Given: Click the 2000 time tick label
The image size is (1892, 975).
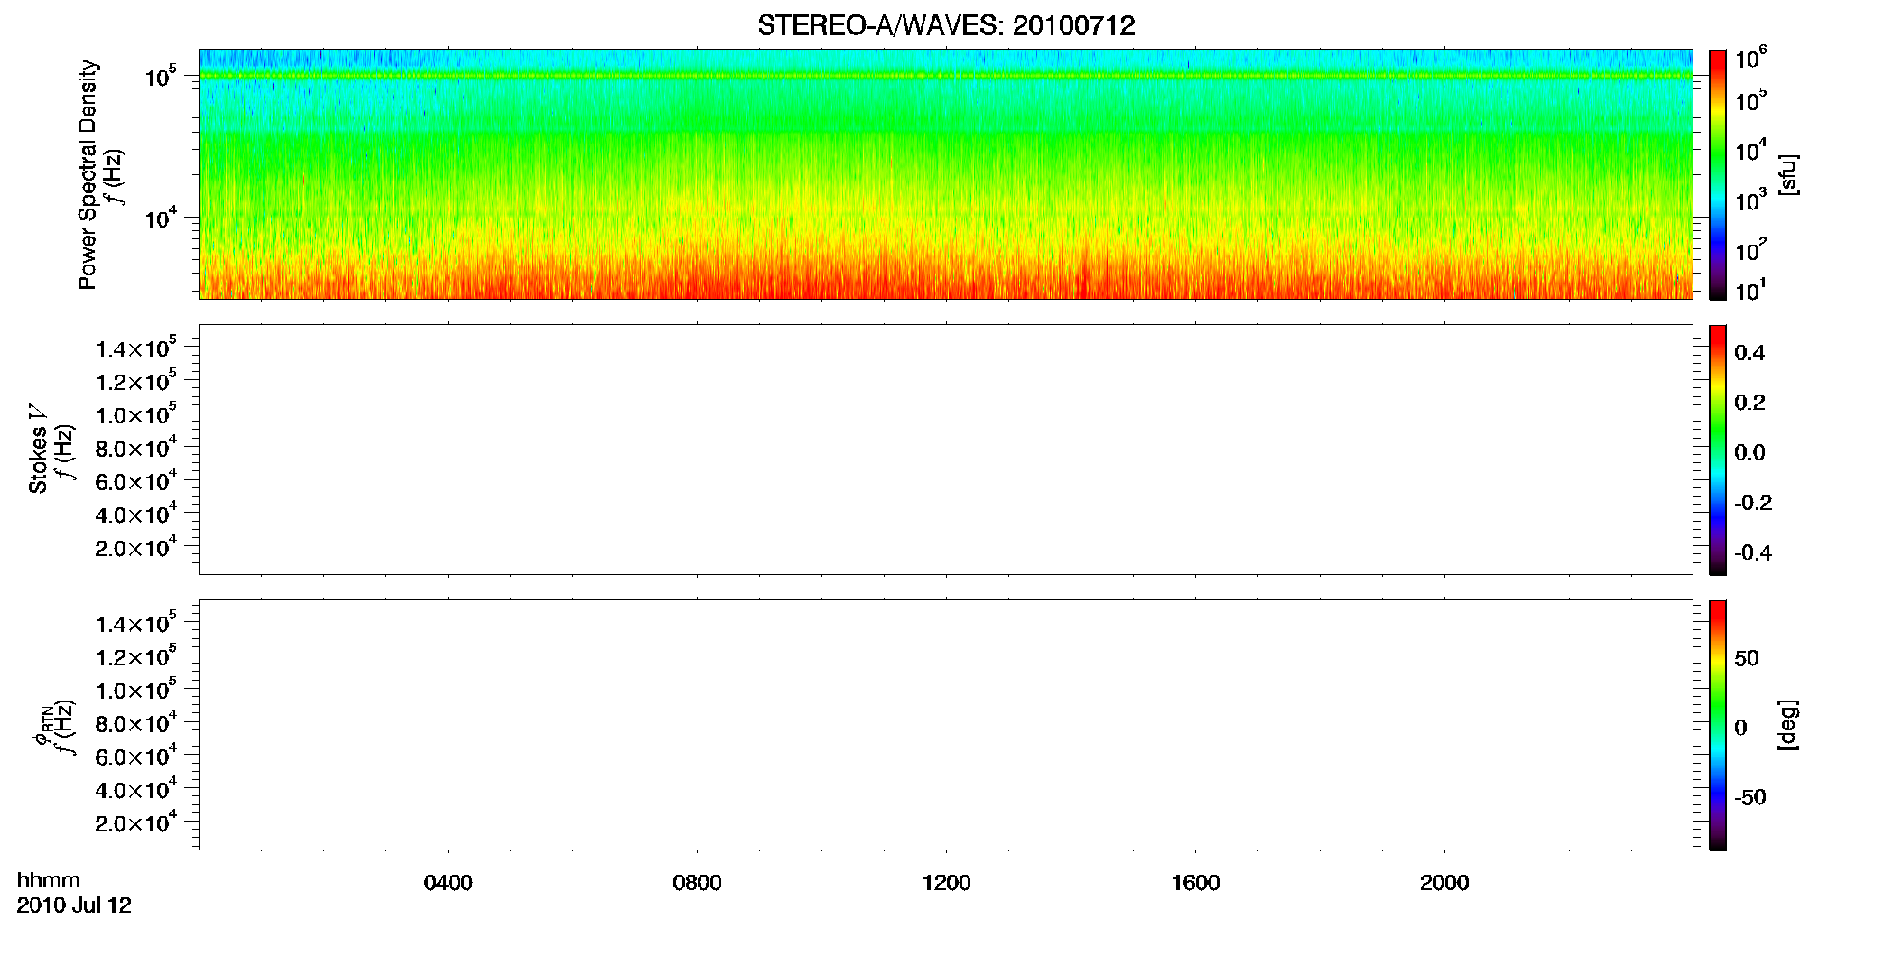Looking at the screenshot, I should (x=1444, y=883).
